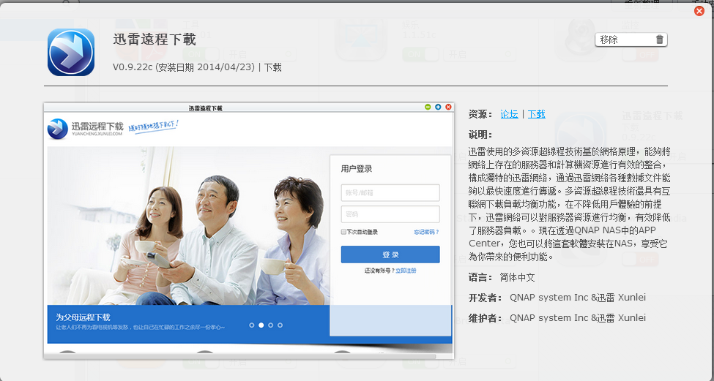Click the 说明 description label
714x381 pixels.
480,135
